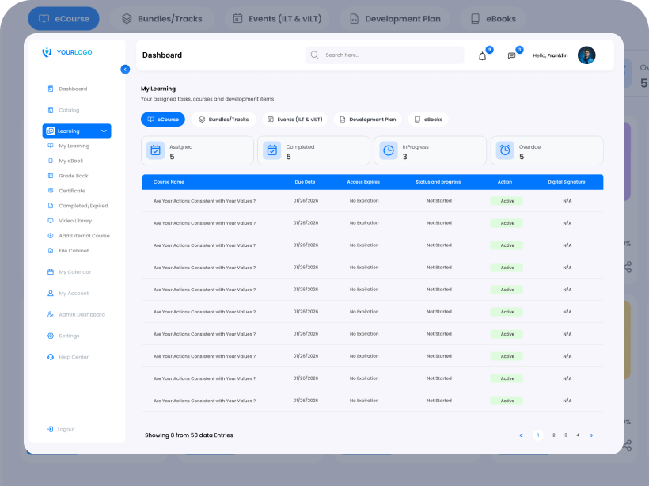Expand the Learning menu chevron
The height and width of the screenshot is (486, 649).
coord(104,131)
